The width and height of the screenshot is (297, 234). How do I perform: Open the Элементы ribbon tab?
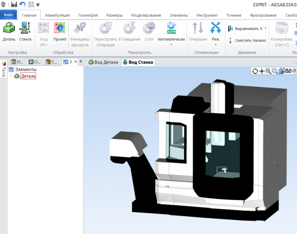tap(179, 15)
